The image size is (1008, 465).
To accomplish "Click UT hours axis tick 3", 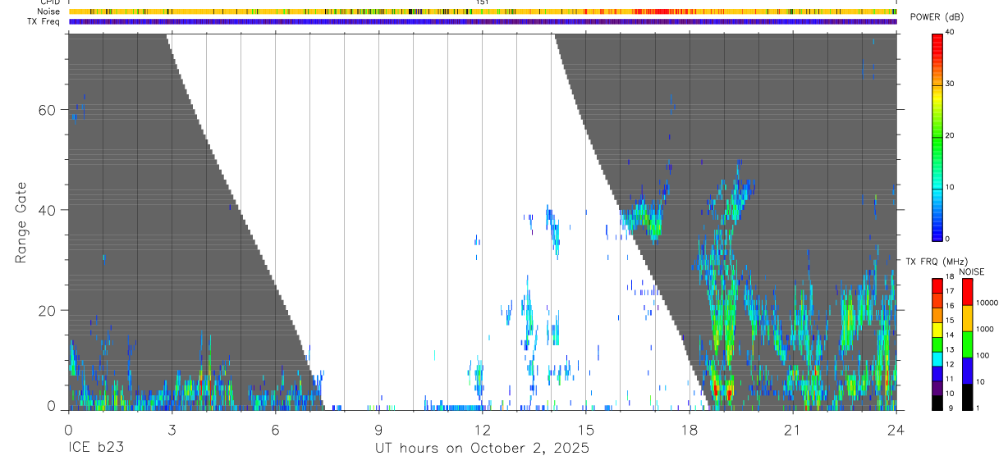I will 172,430.
